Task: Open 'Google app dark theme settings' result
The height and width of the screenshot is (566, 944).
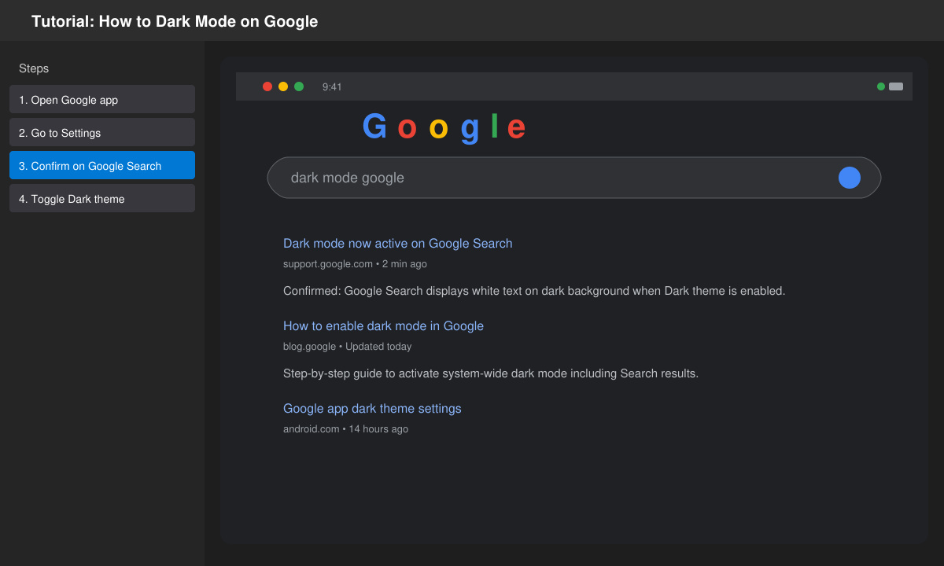Action: pos(372,409)
